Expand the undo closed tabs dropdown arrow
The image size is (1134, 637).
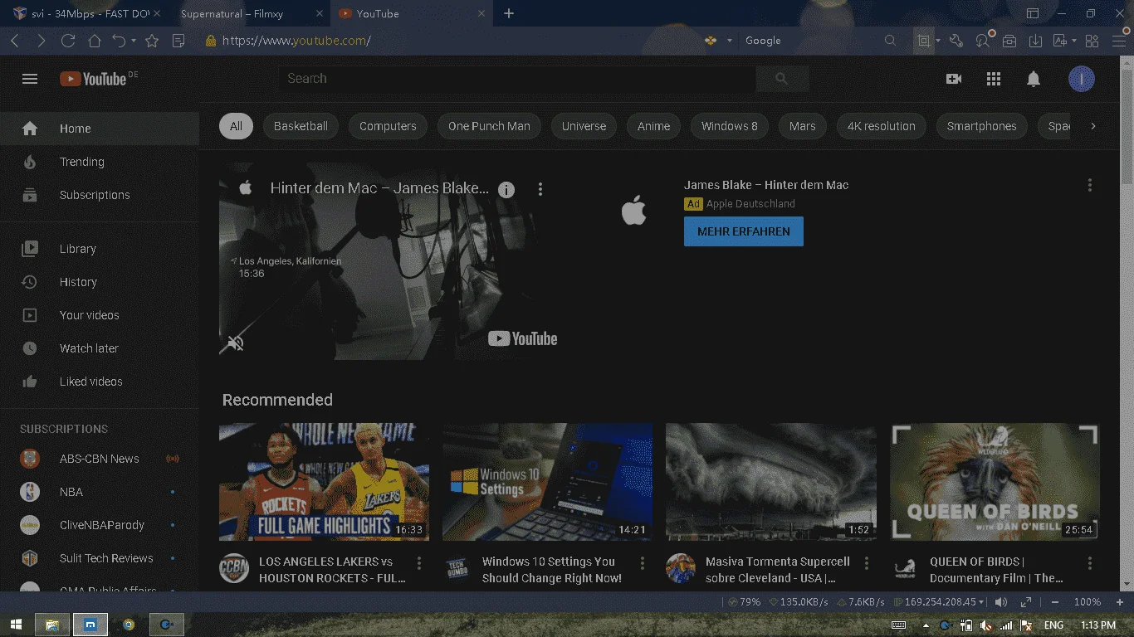[x=134, y=41]
